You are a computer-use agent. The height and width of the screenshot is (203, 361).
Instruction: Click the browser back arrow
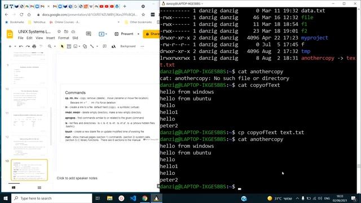coord(6,15)
